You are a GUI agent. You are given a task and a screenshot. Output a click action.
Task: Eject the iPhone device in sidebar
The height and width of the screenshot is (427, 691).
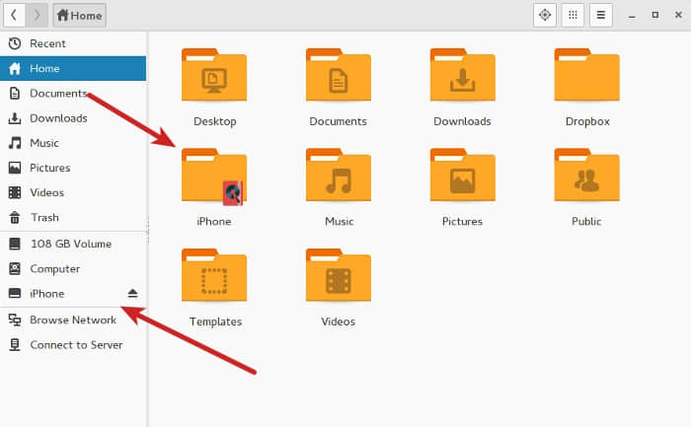click(132, 293)
